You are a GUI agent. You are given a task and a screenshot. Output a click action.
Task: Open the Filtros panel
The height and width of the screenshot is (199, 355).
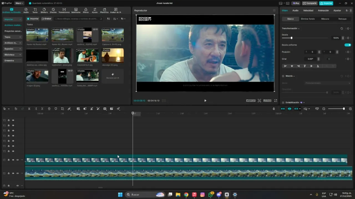coord(86,11)
